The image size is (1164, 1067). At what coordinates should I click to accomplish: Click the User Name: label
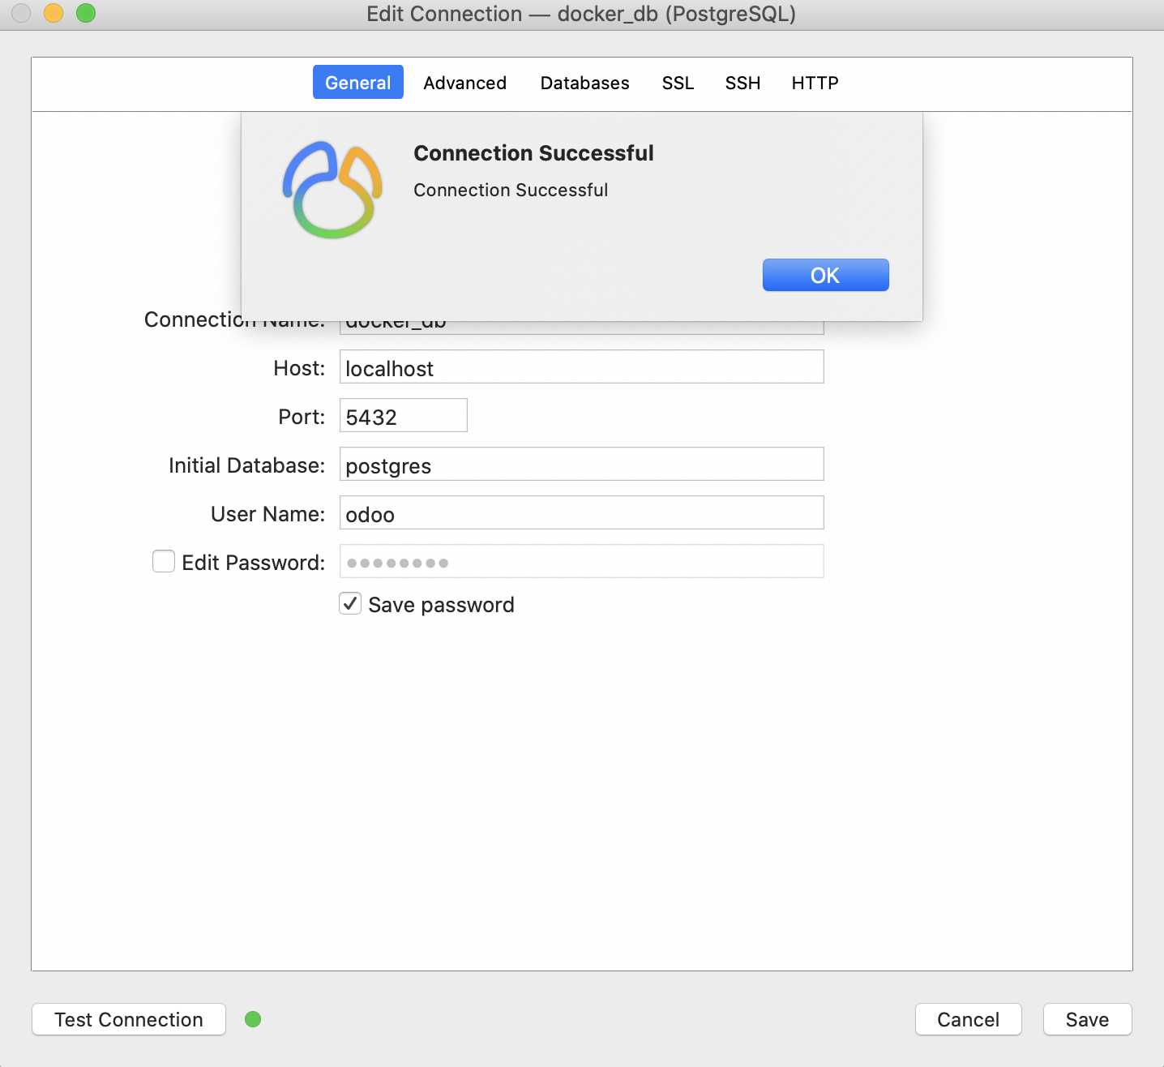267,514
